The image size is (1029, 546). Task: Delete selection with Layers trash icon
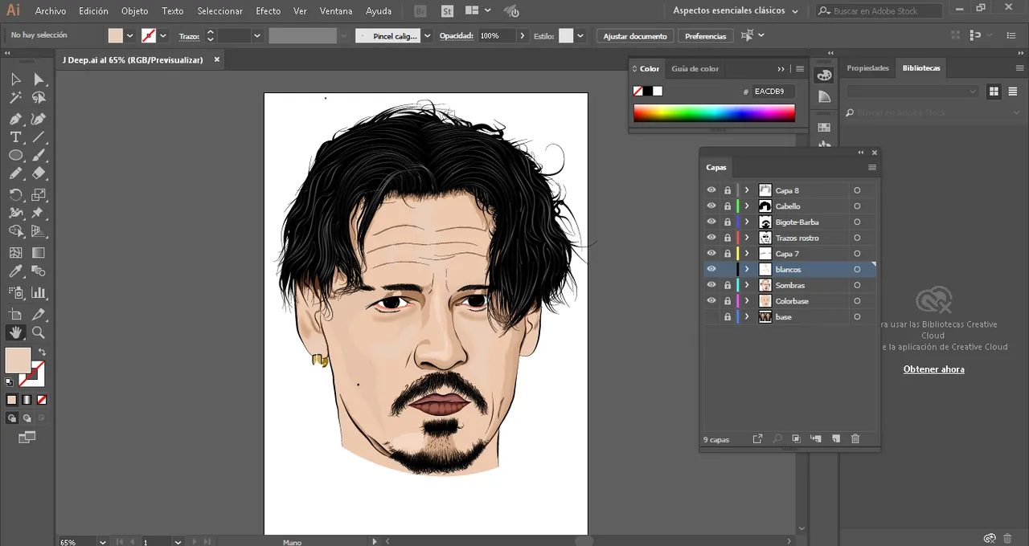(855, 438)
